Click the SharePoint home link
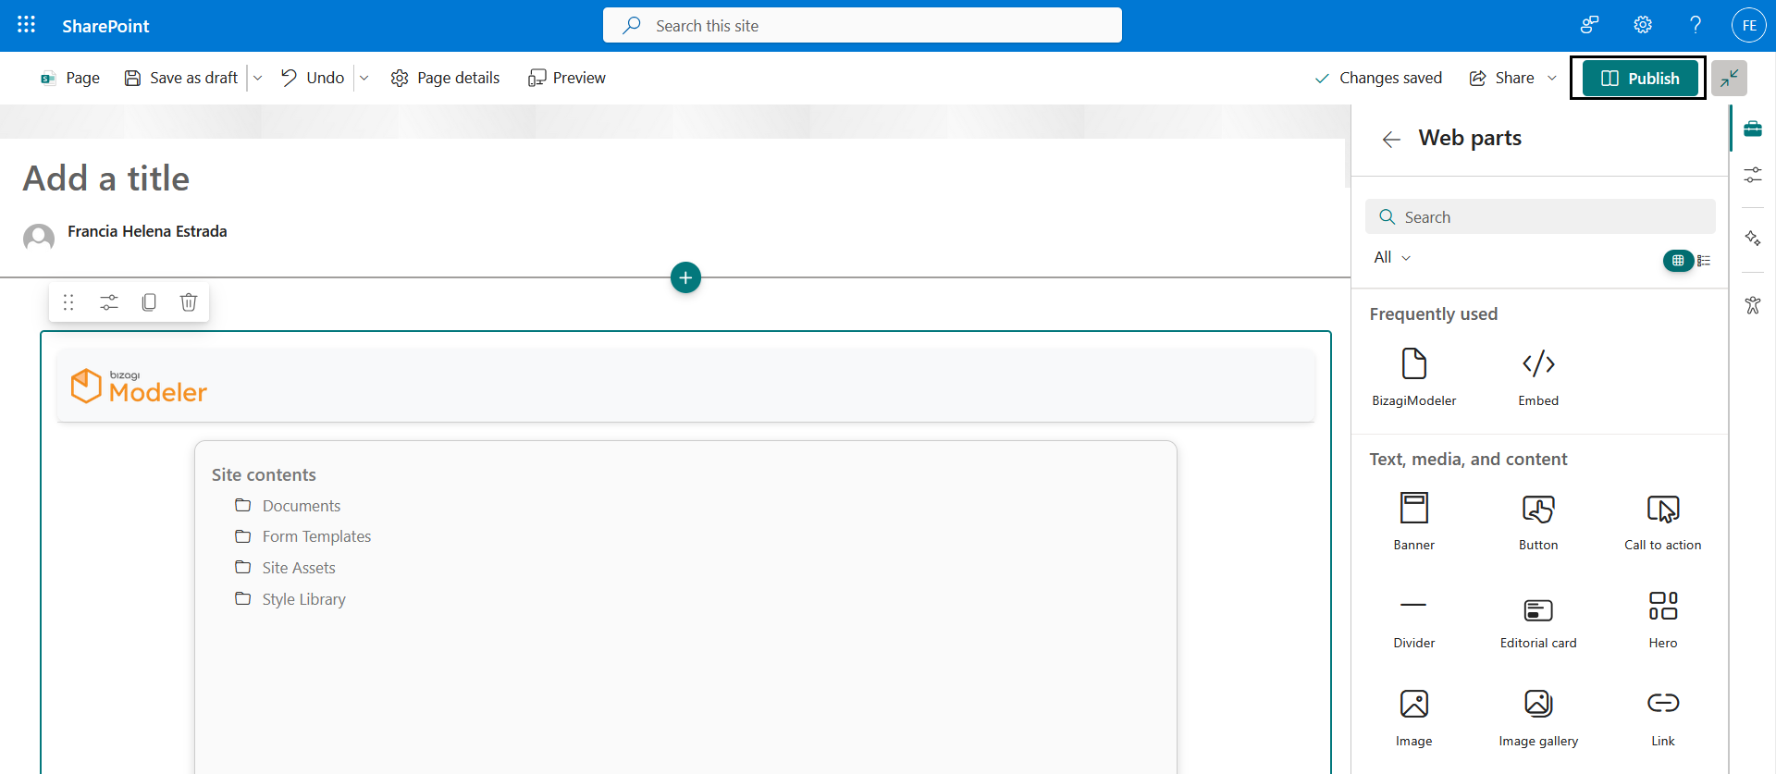This screenshot has height=774, width=1776. 105,26
